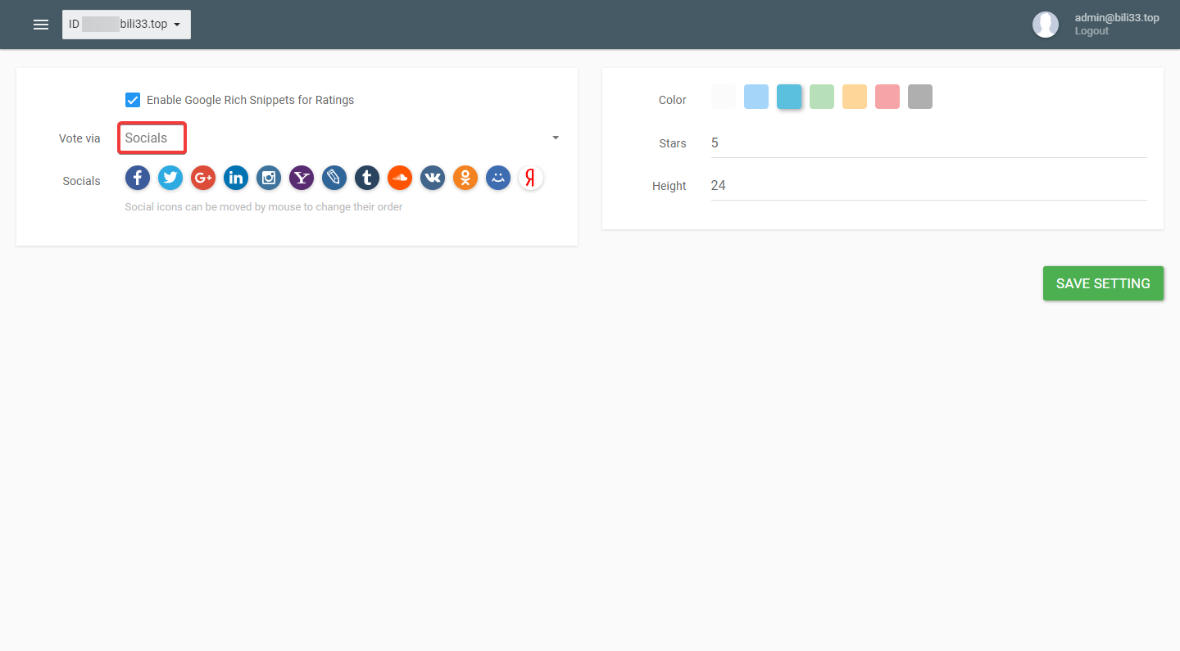Click the Logout link
Screen dimensions: 1180x651
(x=1091, y=31)
